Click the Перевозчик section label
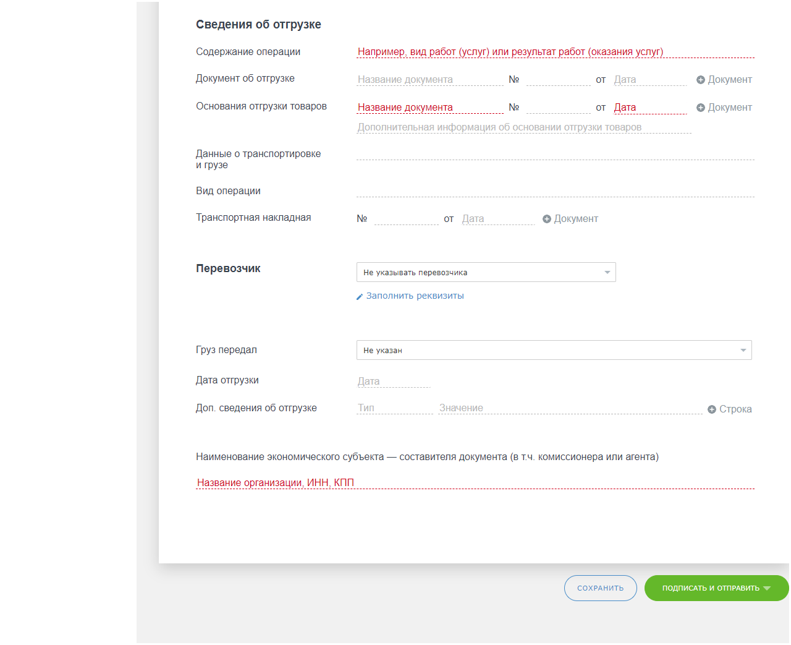Image resolution: width=791 pixels, height=645 pixels. point(228,268)
